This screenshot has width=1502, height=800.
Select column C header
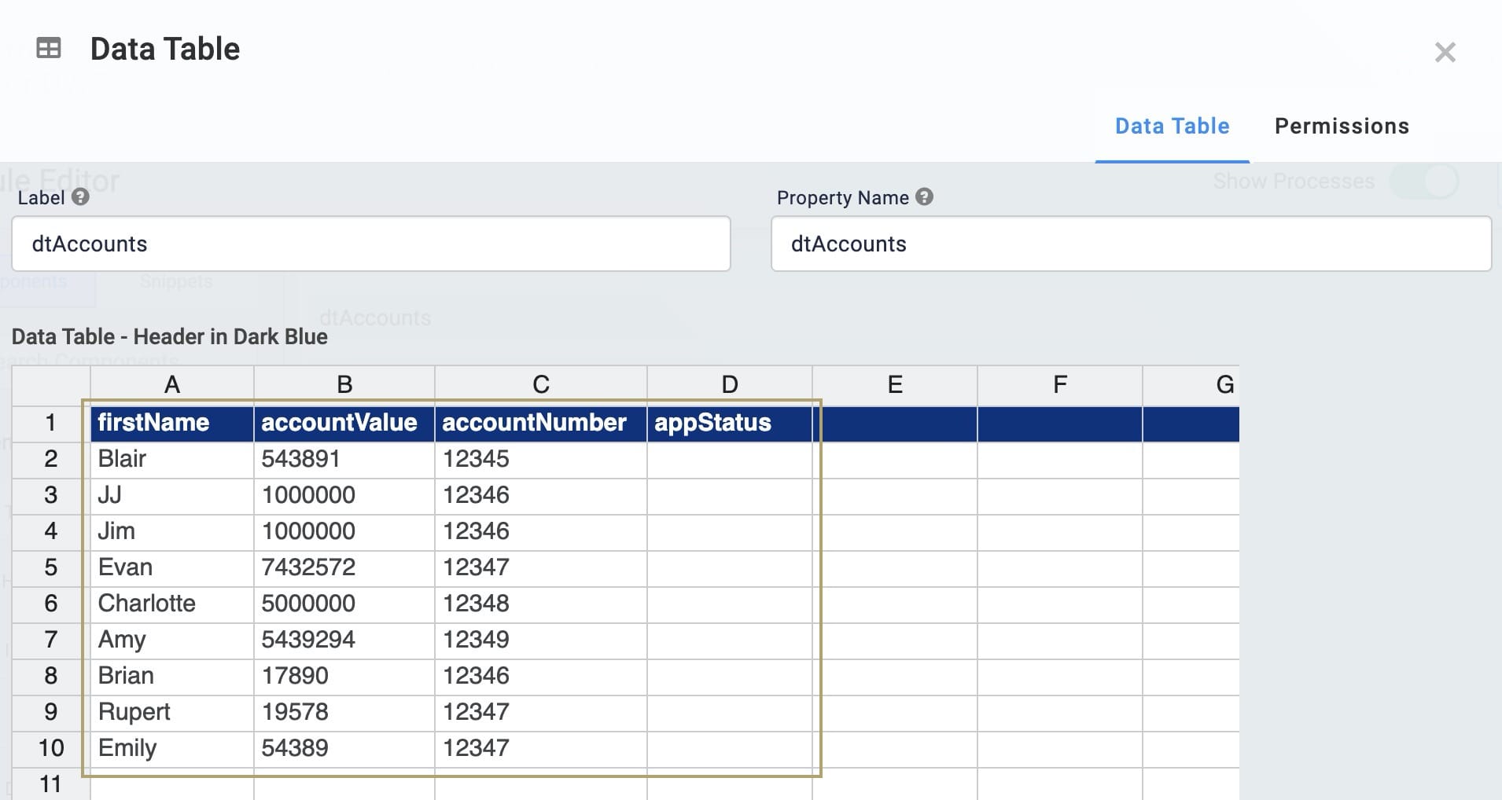tap(541, 385)
